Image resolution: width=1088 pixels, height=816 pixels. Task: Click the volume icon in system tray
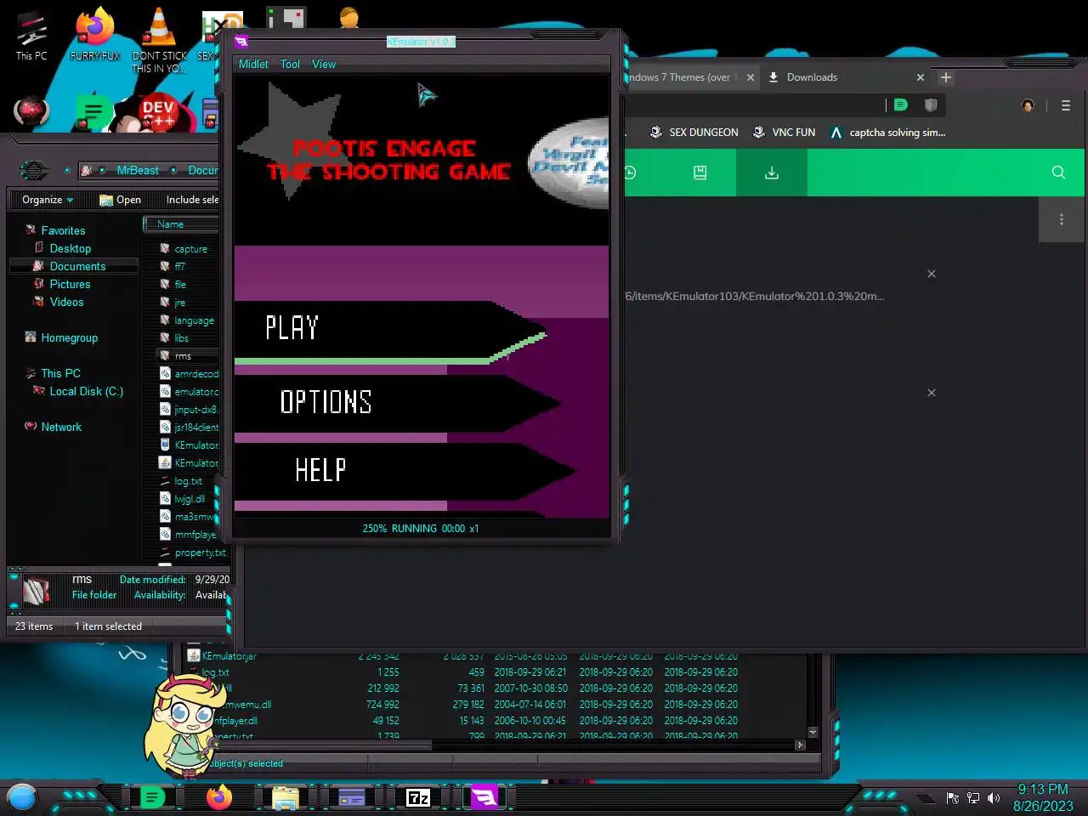tap(993, 798)
